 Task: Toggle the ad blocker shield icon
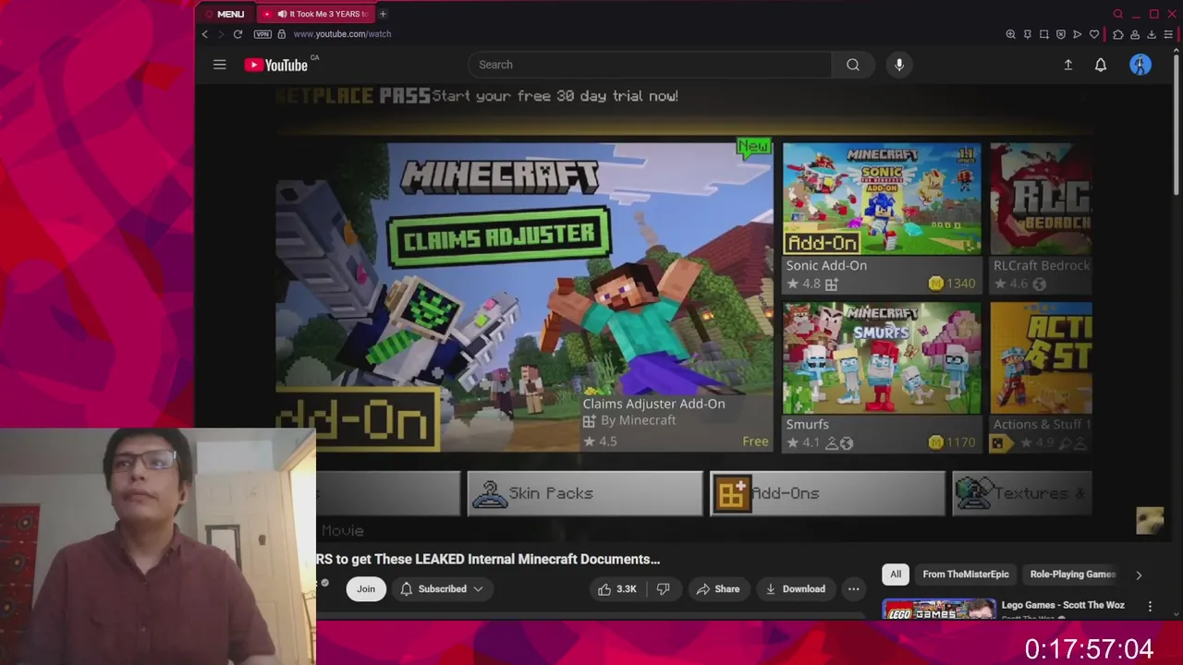point(1060,34)
